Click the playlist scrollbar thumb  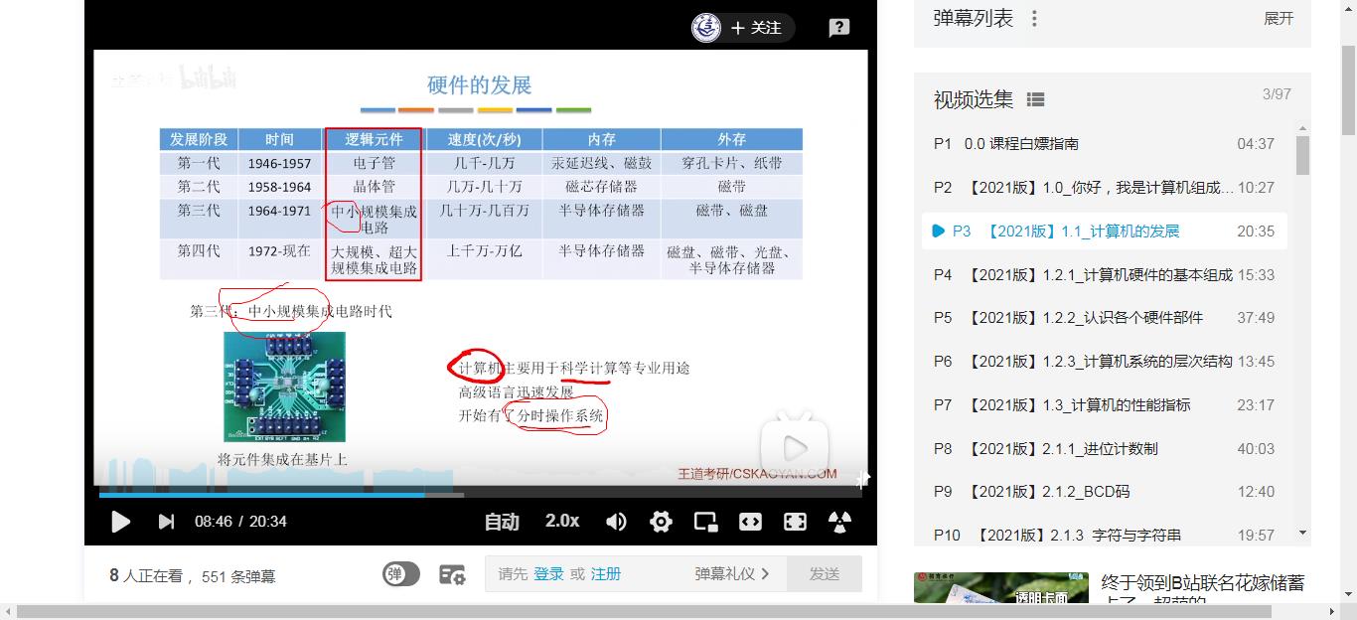(x=1302, y=155)
